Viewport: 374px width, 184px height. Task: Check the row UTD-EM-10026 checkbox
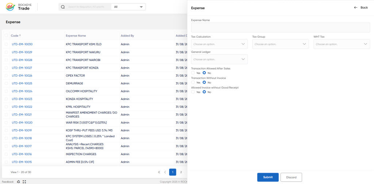click(6, 76)
